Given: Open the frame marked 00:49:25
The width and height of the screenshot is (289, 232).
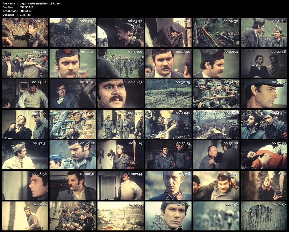Looking at the screenshot, I should (x=73, y=155).
